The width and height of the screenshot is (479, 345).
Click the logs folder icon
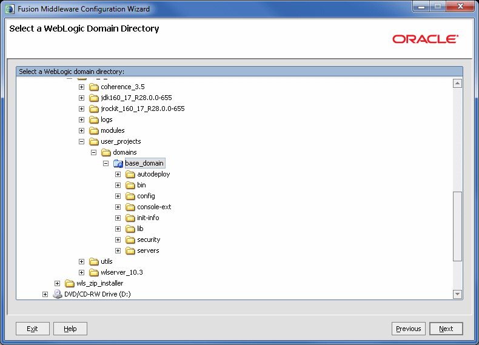click(x=94, y=120)
